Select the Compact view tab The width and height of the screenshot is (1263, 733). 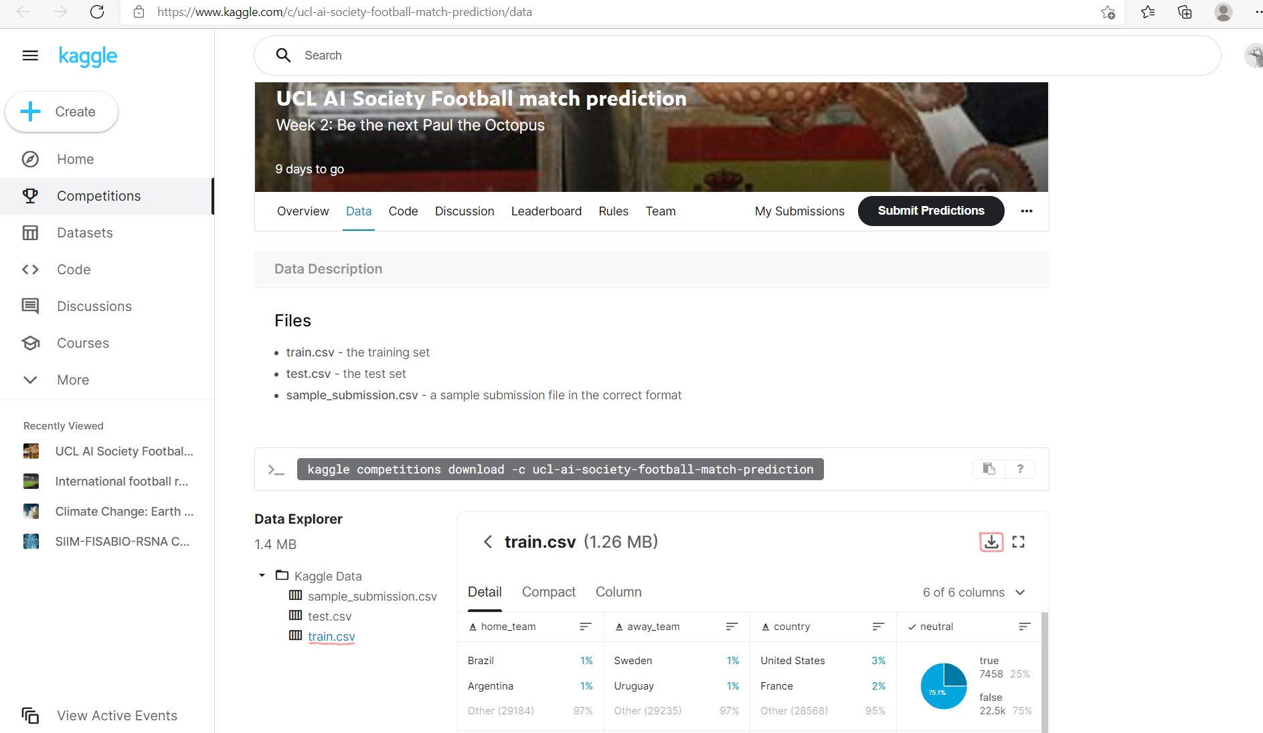point(549,592)
